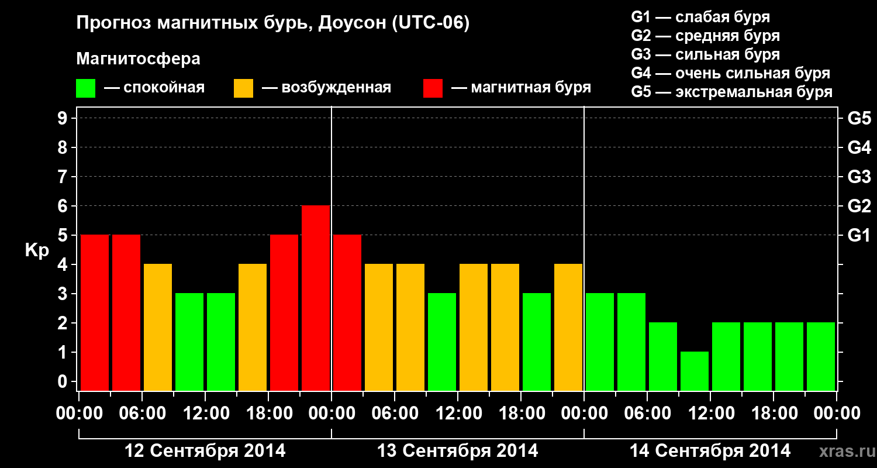Screen dimensions: 877x468
Task: Click the green "спокойная" legend swatch
Action: (x=86, y=88)
